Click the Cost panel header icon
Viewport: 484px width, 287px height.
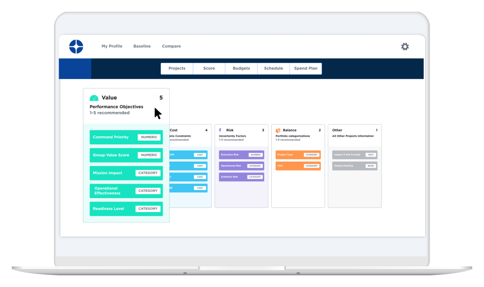163,130
